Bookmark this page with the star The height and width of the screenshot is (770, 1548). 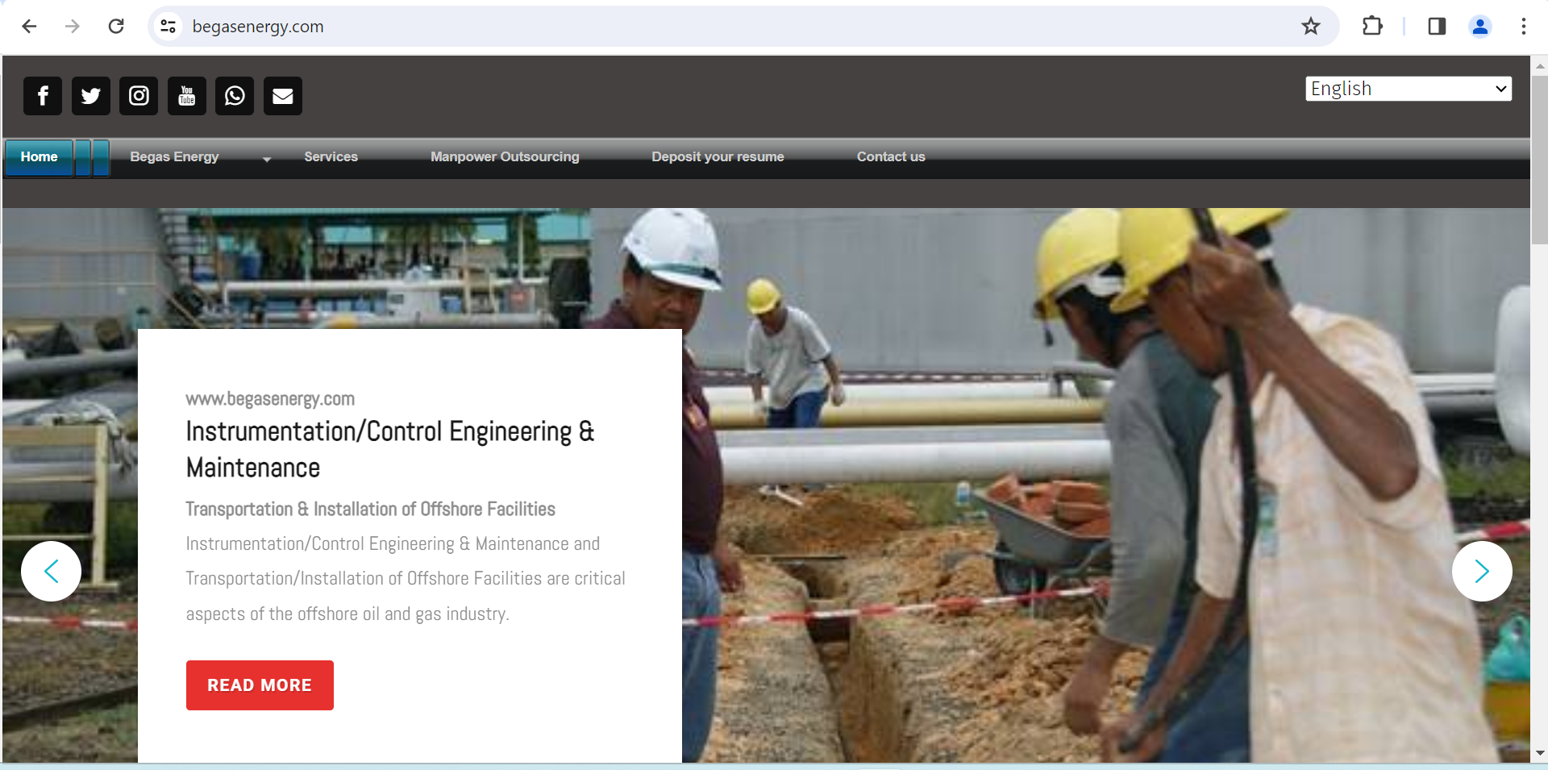pos(1311,27)
